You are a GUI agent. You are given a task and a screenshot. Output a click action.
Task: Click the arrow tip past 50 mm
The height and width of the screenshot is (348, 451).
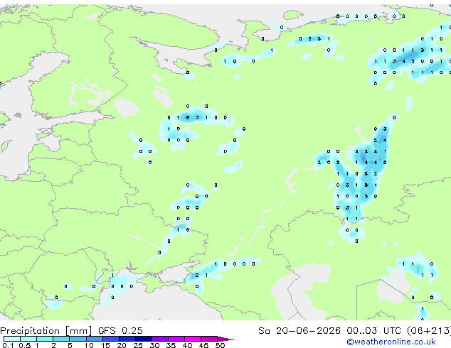225,339
